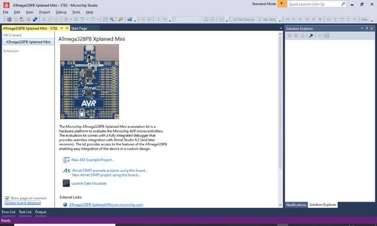Click Launch Data Visualizer link
Viewport: 377px width, 226px height.
pos(89,184)
